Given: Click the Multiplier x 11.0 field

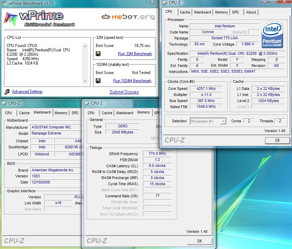Looking at the screenshot, I should click(206, 95).
